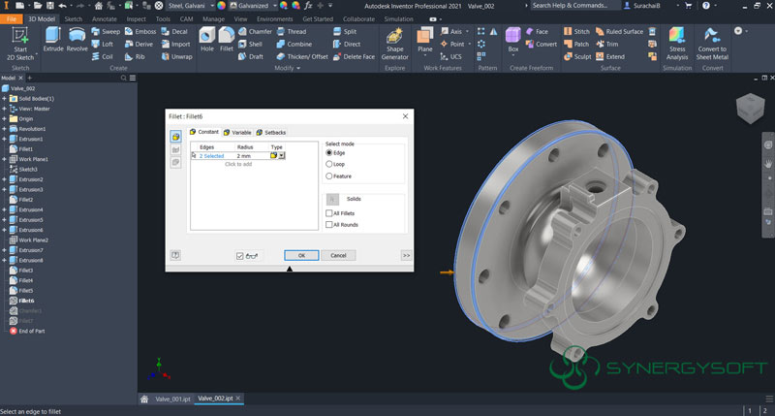Open the model browser search icon
Image resolution: width=775 pixels, height=416 pixels.
124,78
